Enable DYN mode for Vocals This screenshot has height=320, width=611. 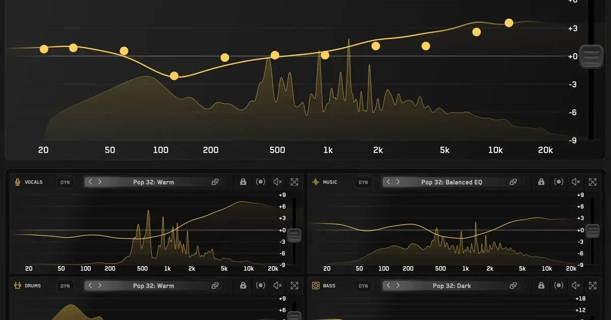[x=65, y=182]
